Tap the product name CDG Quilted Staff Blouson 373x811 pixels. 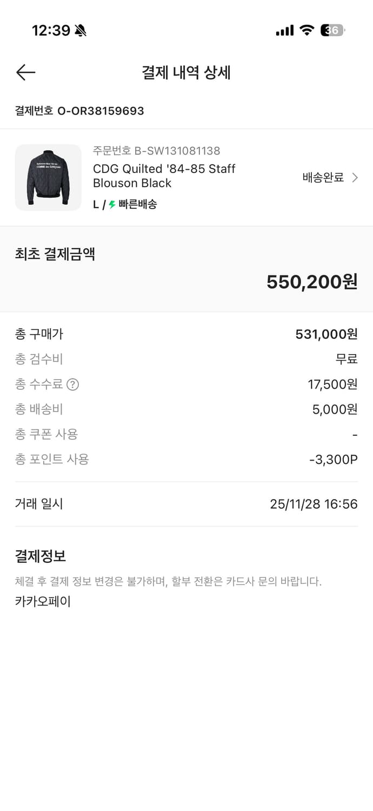coord(164,176)
